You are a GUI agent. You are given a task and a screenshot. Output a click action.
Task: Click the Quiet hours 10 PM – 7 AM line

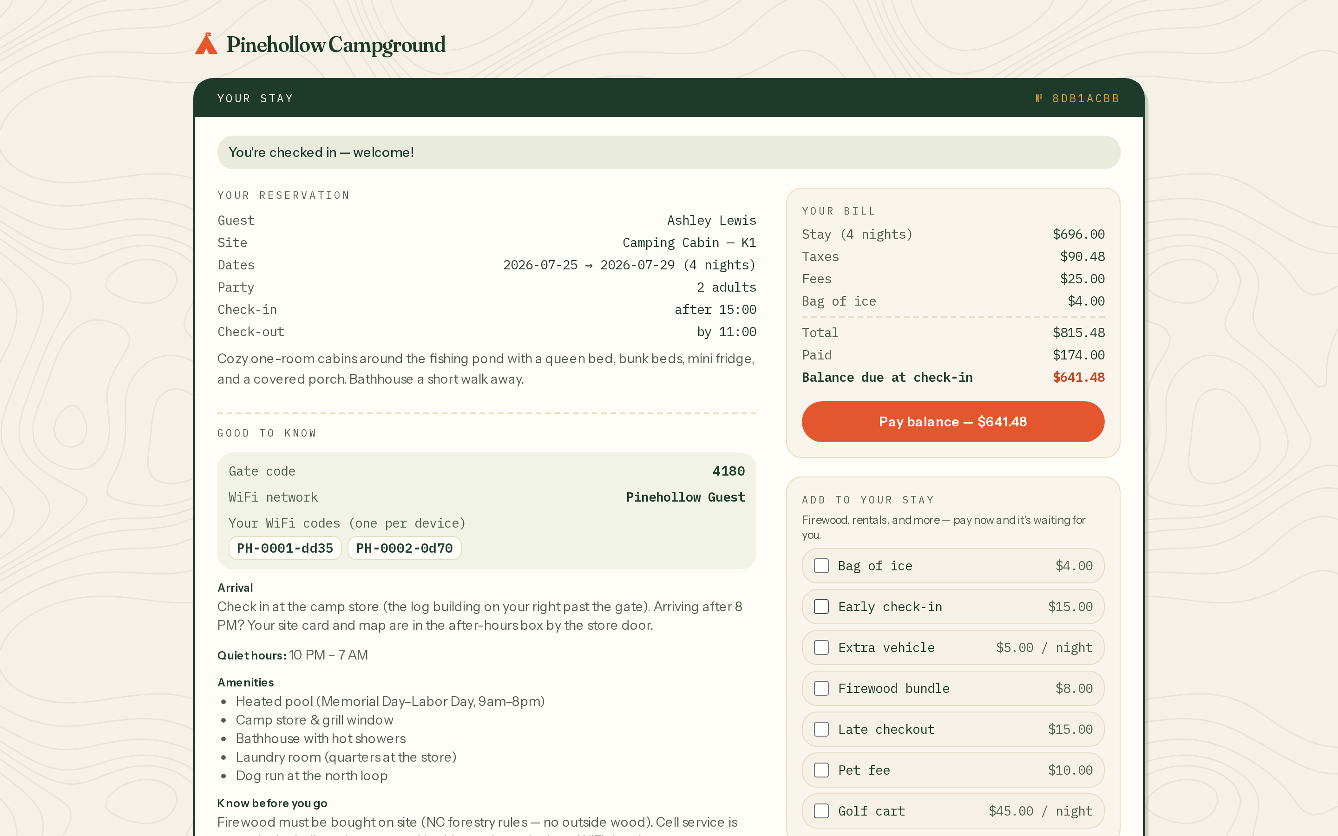pos(293,655)
